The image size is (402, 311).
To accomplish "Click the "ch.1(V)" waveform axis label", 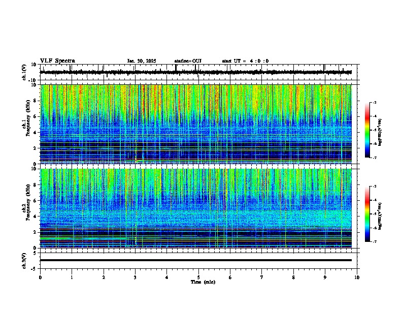I will click(24, 72).
